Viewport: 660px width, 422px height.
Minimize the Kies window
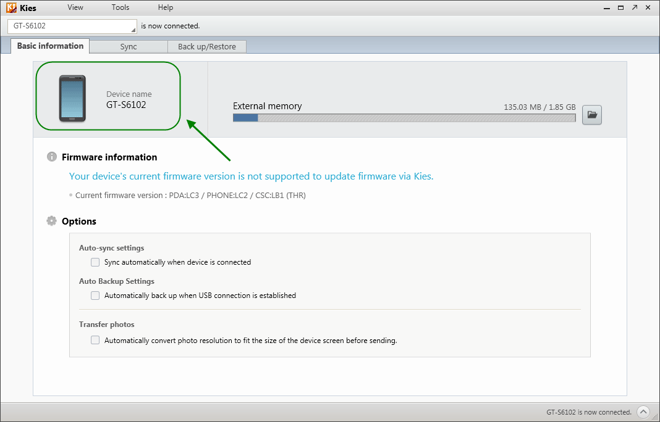tap(606, 8)
